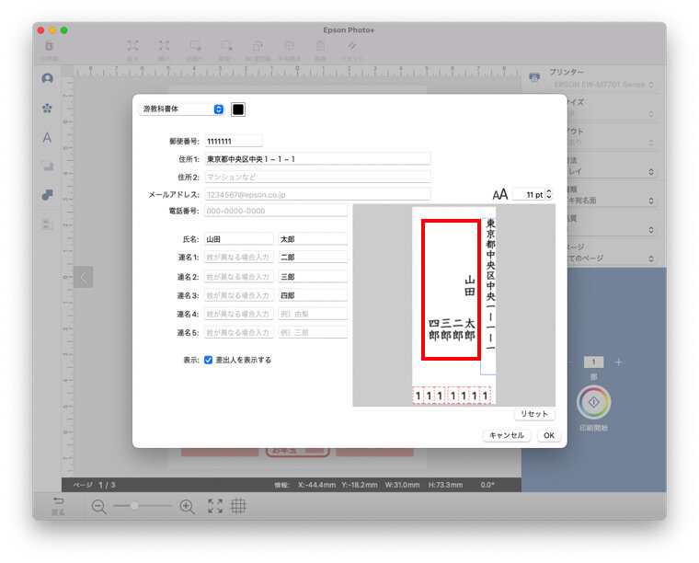Adjust the 11 pt font size stepper
Screen dimensions: 699x563
pyautogui.click(x=549, y=194)
